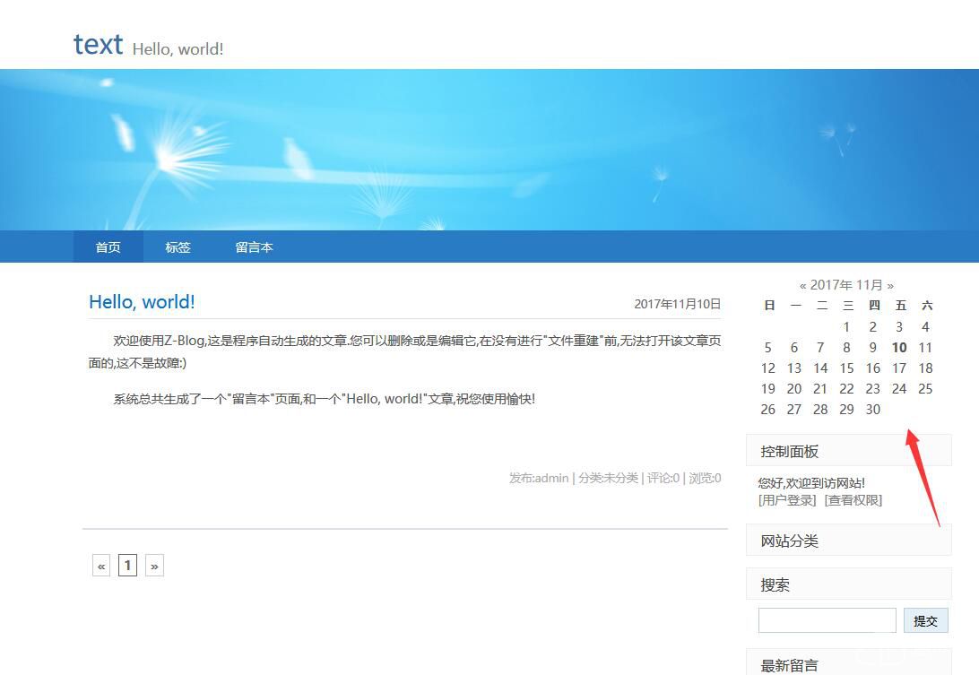Click the 'text' site title logo
Screen dimensions: 979x675
pyautogui.click(x=98, y=44)
